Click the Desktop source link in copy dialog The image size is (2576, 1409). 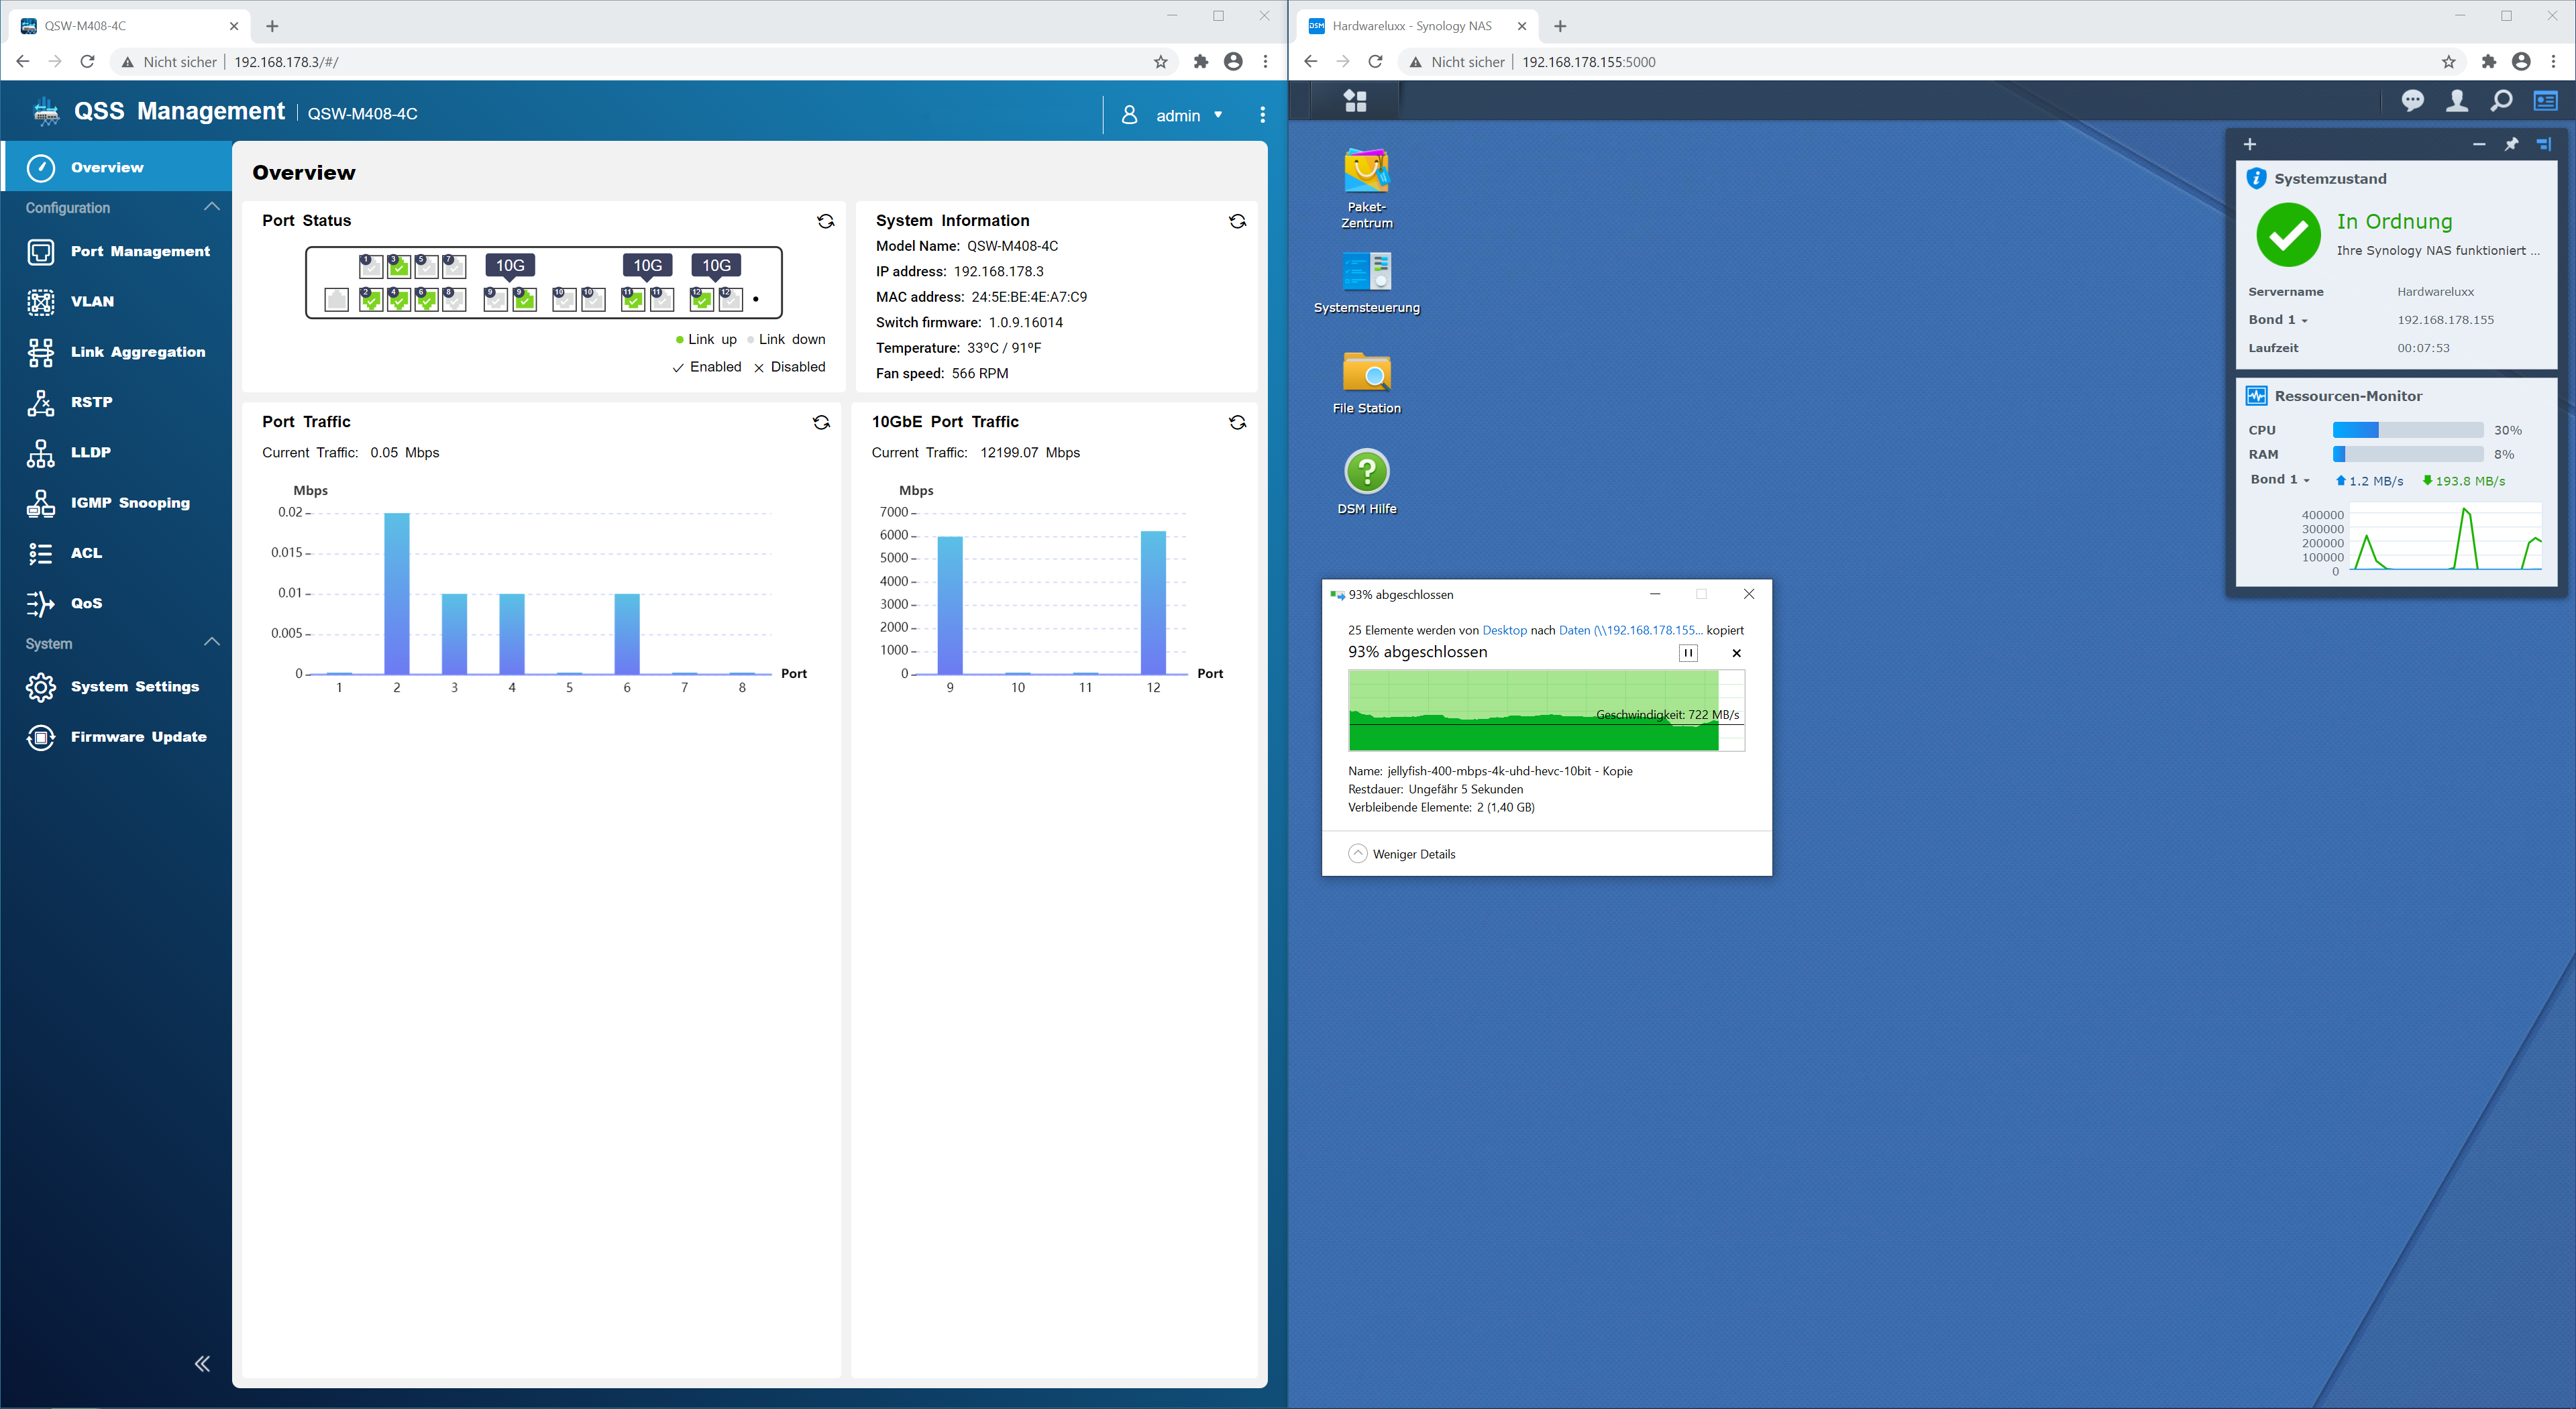click(x=1504, y=630)
